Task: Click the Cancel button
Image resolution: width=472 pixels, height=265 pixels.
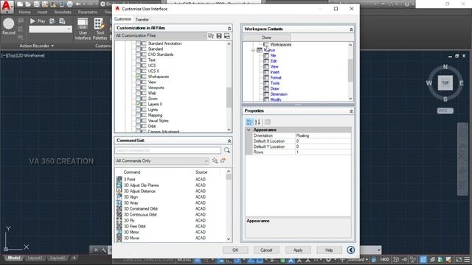Action: point(266,250)
